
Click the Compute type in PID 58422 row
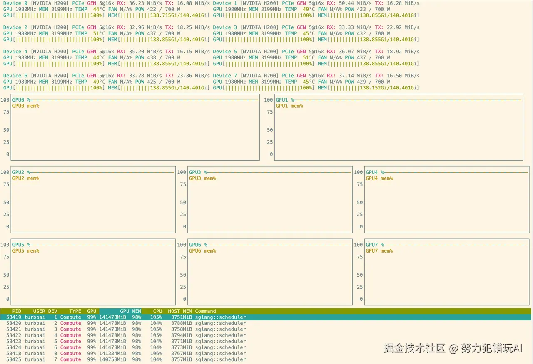click(x=71, y=335)
